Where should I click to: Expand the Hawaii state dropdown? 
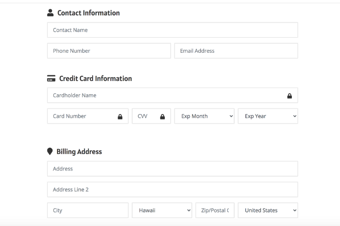point(162,210)
